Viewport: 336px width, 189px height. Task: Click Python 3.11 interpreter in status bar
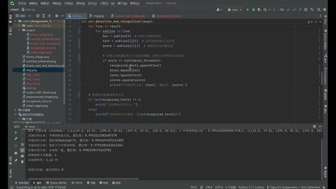251,187
